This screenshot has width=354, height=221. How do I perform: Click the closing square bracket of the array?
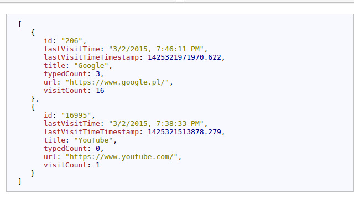click(x=20, y=181)
